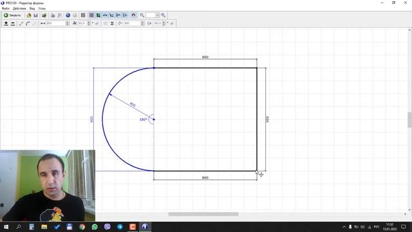Click the top 800 dimension label

point(205,57)
